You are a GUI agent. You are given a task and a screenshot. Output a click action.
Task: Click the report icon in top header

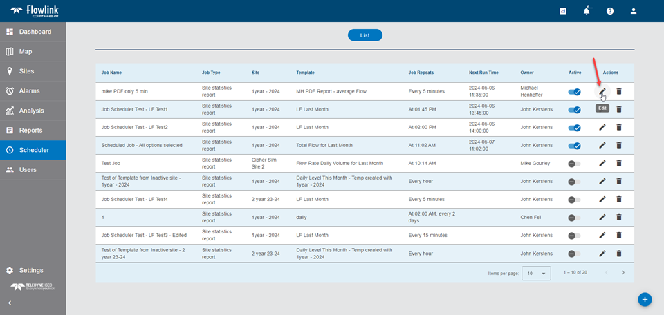(563, 11)
